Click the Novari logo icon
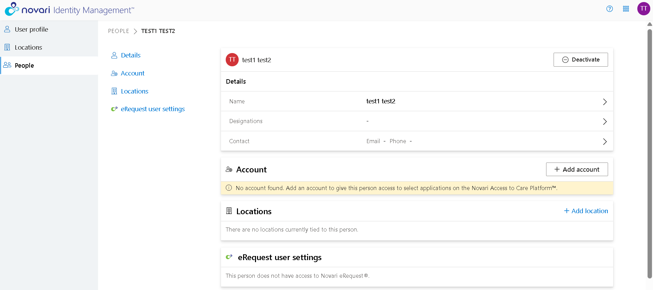This screenshot has width=653, height=290. (x=12, y=9)
